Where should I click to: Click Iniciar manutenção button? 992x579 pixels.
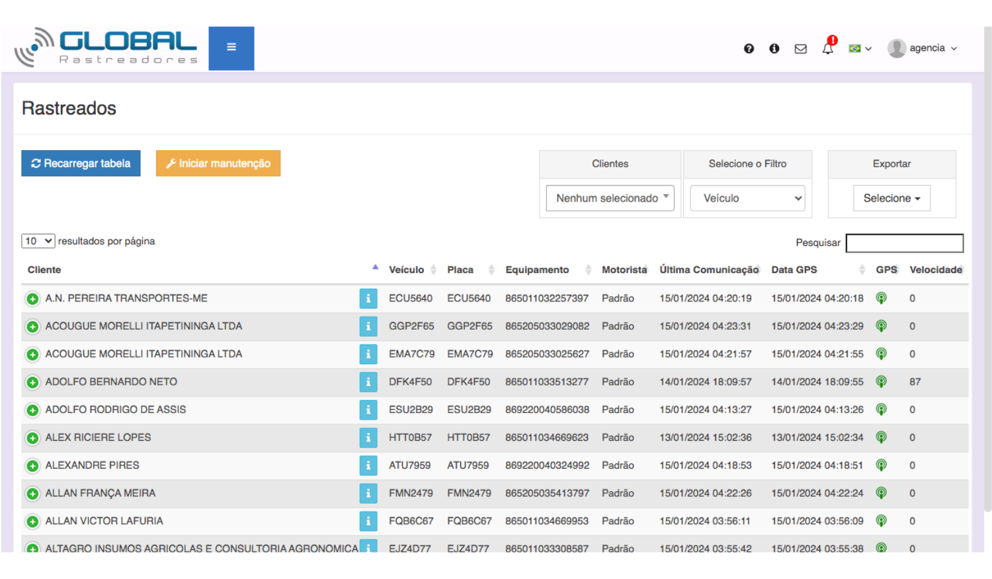pos(218,163)
